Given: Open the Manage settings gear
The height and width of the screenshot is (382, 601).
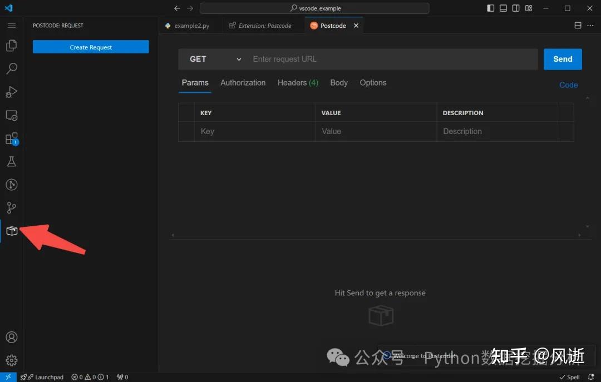Looking at the screenshot, I should (12, 360).
